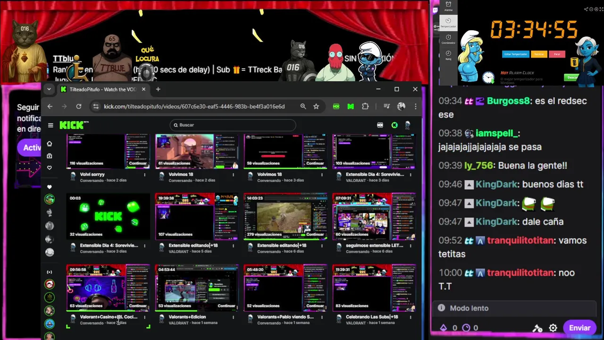Click Editar Temporizador button
Image resolution: width=604 pixels, height=340 pixels.
click(515, 54)
